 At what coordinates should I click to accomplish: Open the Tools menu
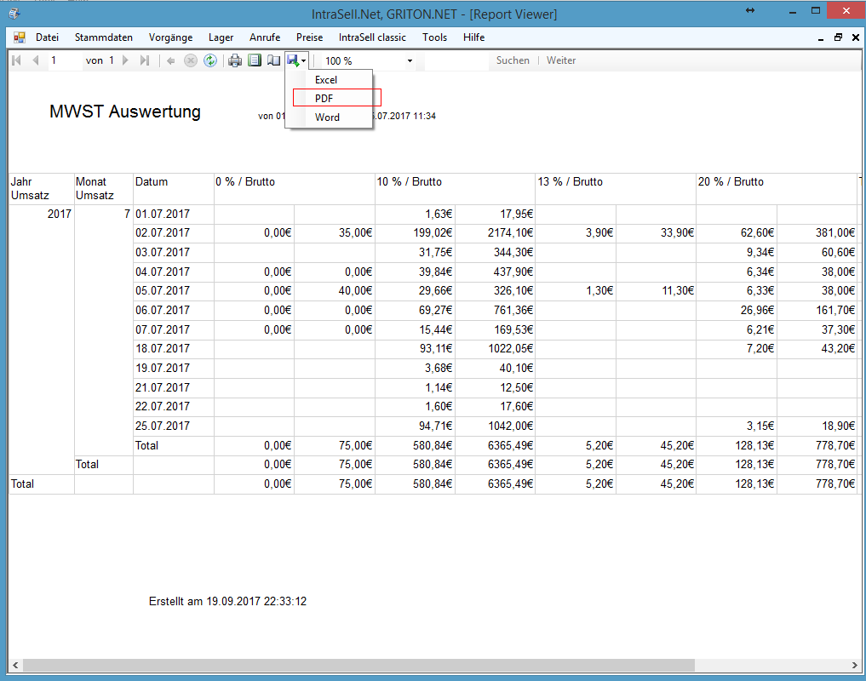(434, 37)
